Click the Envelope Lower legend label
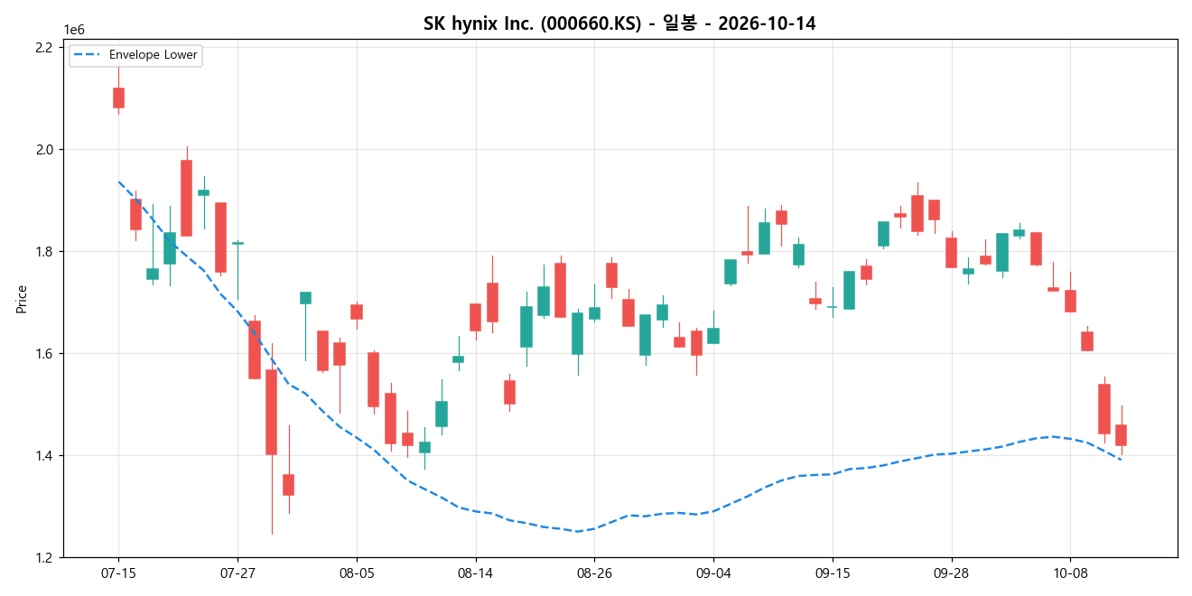 [x=153, y=55]
